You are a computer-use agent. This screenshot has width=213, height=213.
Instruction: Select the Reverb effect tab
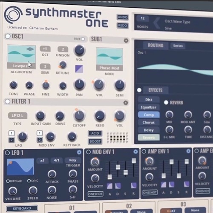click(x=149, y=138)
